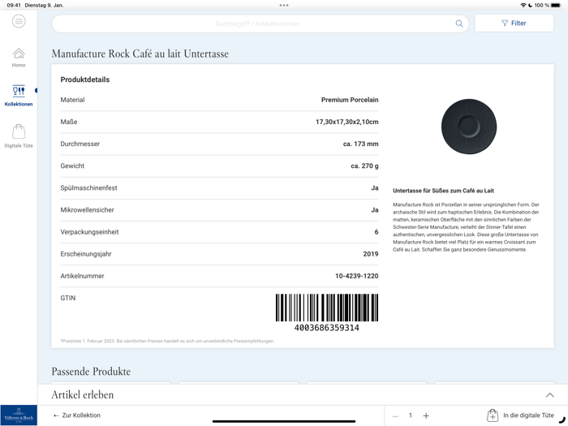The width and height of the screenshot is (568, 426).
Task: Decrease quantity with minus button
Action: [395, 415]
